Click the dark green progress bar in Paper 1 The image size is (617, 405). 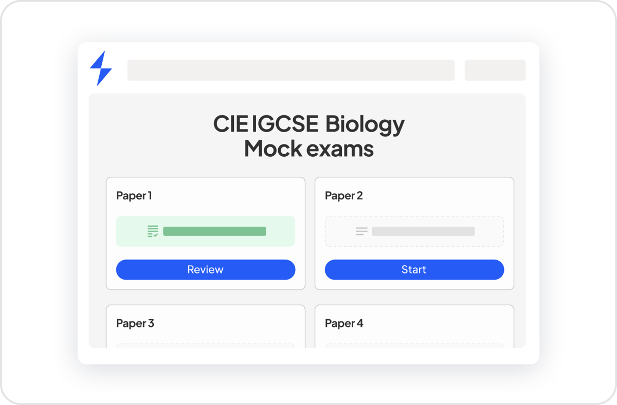[214, 231]
